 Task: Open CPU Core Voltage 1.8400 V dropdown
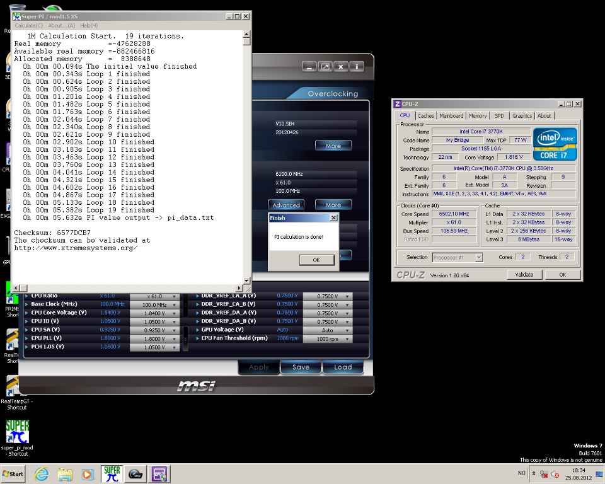[154, 313]
